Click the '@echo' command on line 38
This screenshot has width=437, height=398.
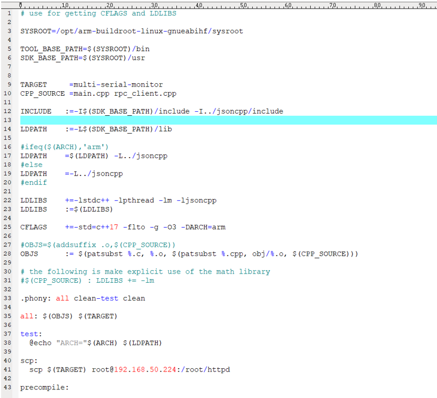click(x=40, y=343)
